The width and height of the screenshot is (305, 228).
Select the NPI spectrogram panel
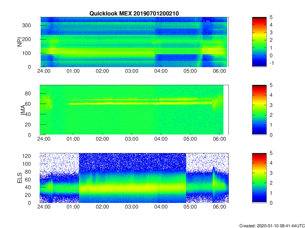(x=134, y=42)
